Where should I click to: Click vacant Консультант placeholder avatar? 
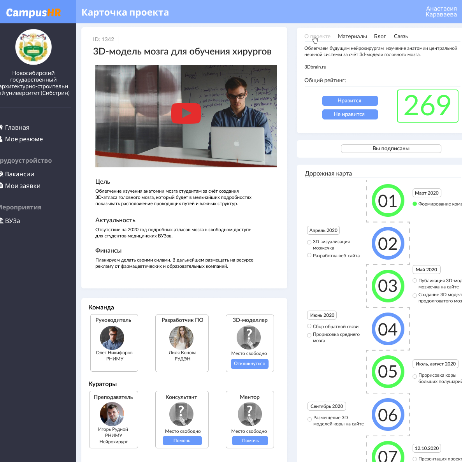tap(181, 414)
